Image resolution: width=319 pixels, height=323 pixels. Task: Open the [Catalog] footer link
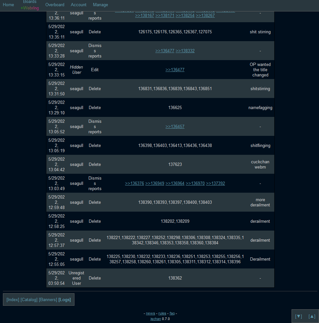pyautogui.click(x=29, y=300)
